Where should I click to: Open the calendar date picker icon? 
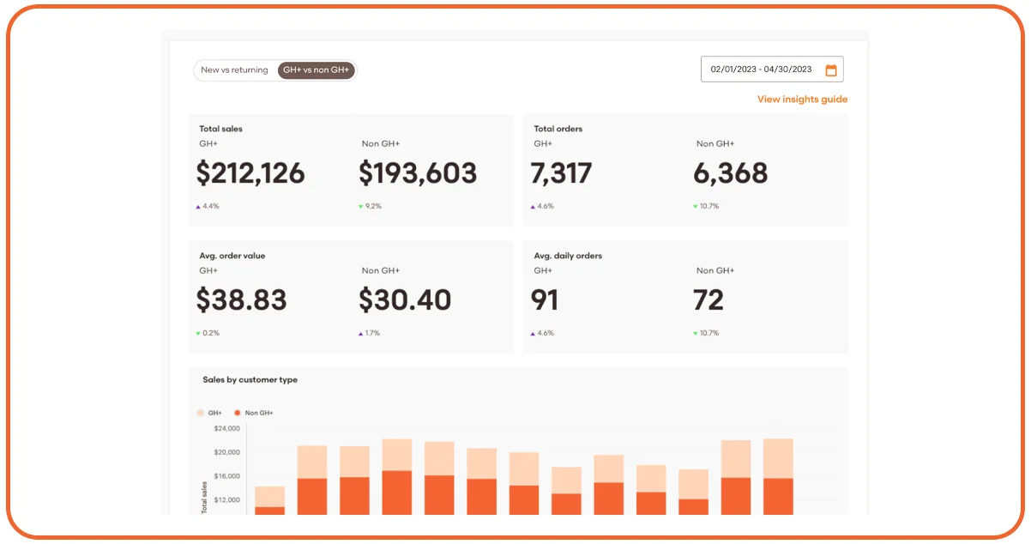click(x=830, y=70)
